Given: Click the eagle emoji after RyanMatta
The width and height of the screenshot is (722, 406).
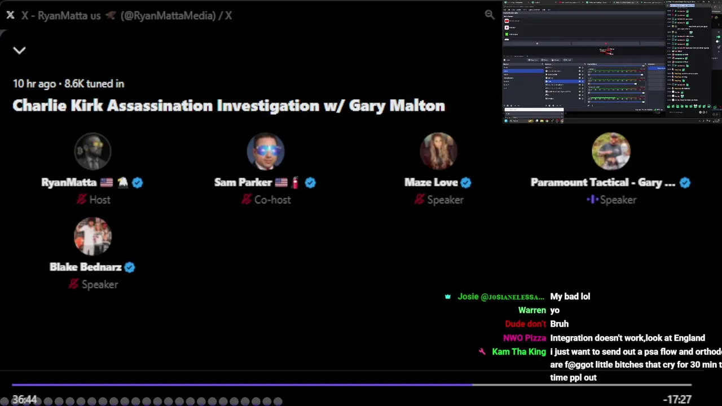Looking at the screenshot, I should (x=122, y=182).
